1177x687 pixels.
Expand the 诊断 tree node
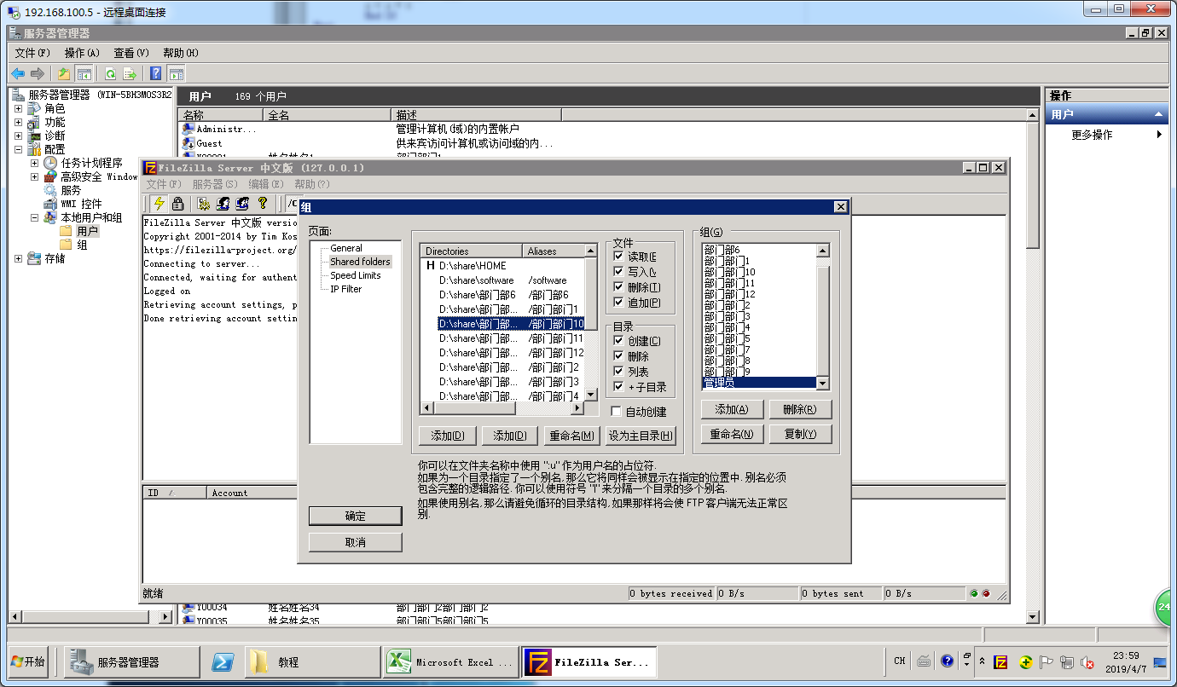point(19,136)
